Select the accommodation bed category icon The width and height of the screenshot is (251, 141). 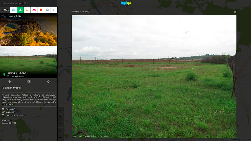(34, 10)
